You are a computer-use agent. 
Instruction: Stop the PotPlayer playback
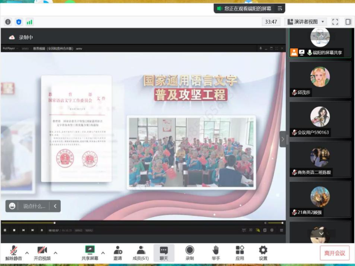point(14,230)
